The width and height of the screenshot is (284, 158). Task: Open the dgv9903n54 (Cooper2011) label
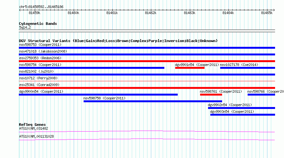coord(232,111)
